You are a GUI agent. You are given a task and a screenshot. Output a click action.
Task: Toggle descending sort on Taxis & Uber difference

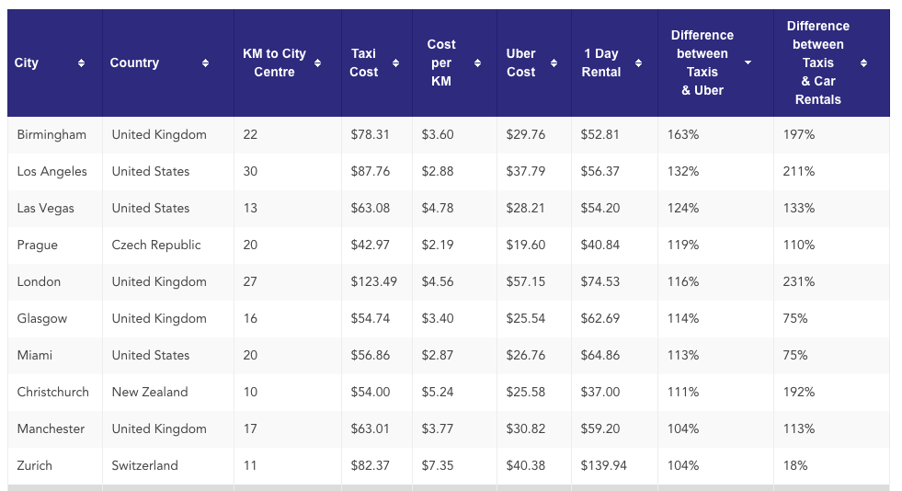coord(748,63)
